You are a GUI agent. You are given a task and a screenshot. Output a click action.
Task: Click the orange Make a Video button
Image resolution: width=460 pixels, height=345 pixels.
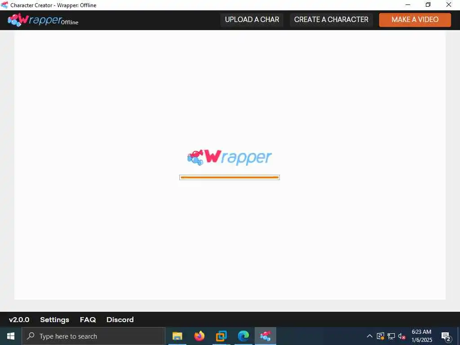pos(415,20)
